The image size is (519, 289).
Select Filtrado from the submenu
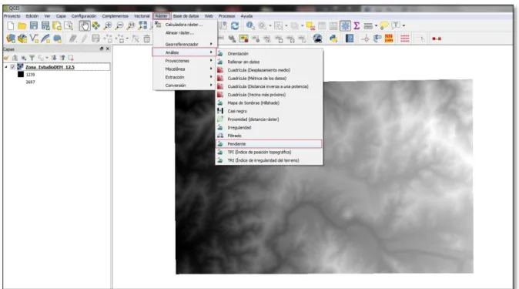tap(269, 136)
